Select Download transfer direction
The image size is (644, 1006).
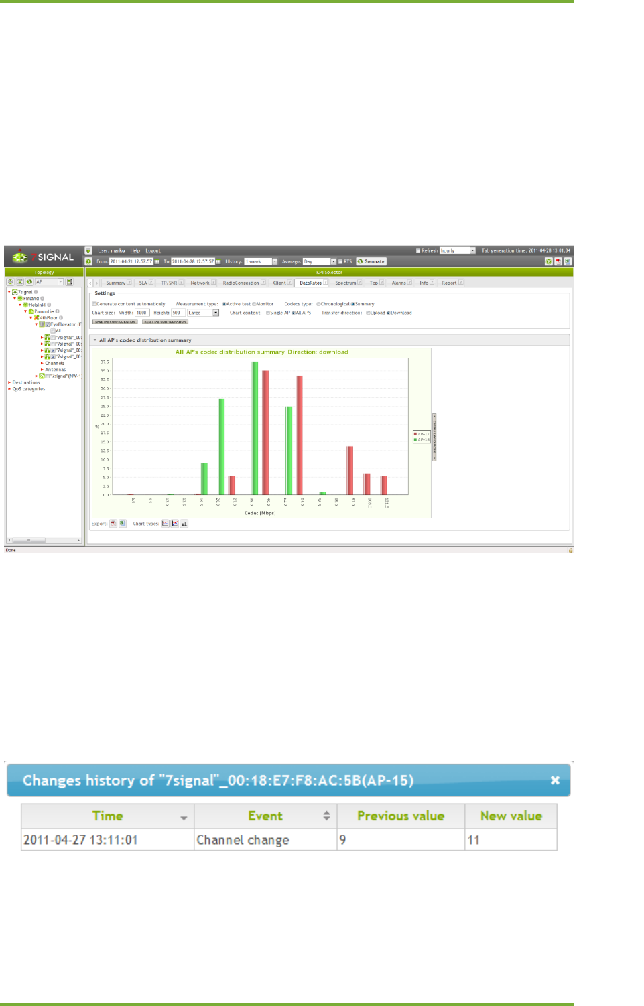(x=389, y=313)
